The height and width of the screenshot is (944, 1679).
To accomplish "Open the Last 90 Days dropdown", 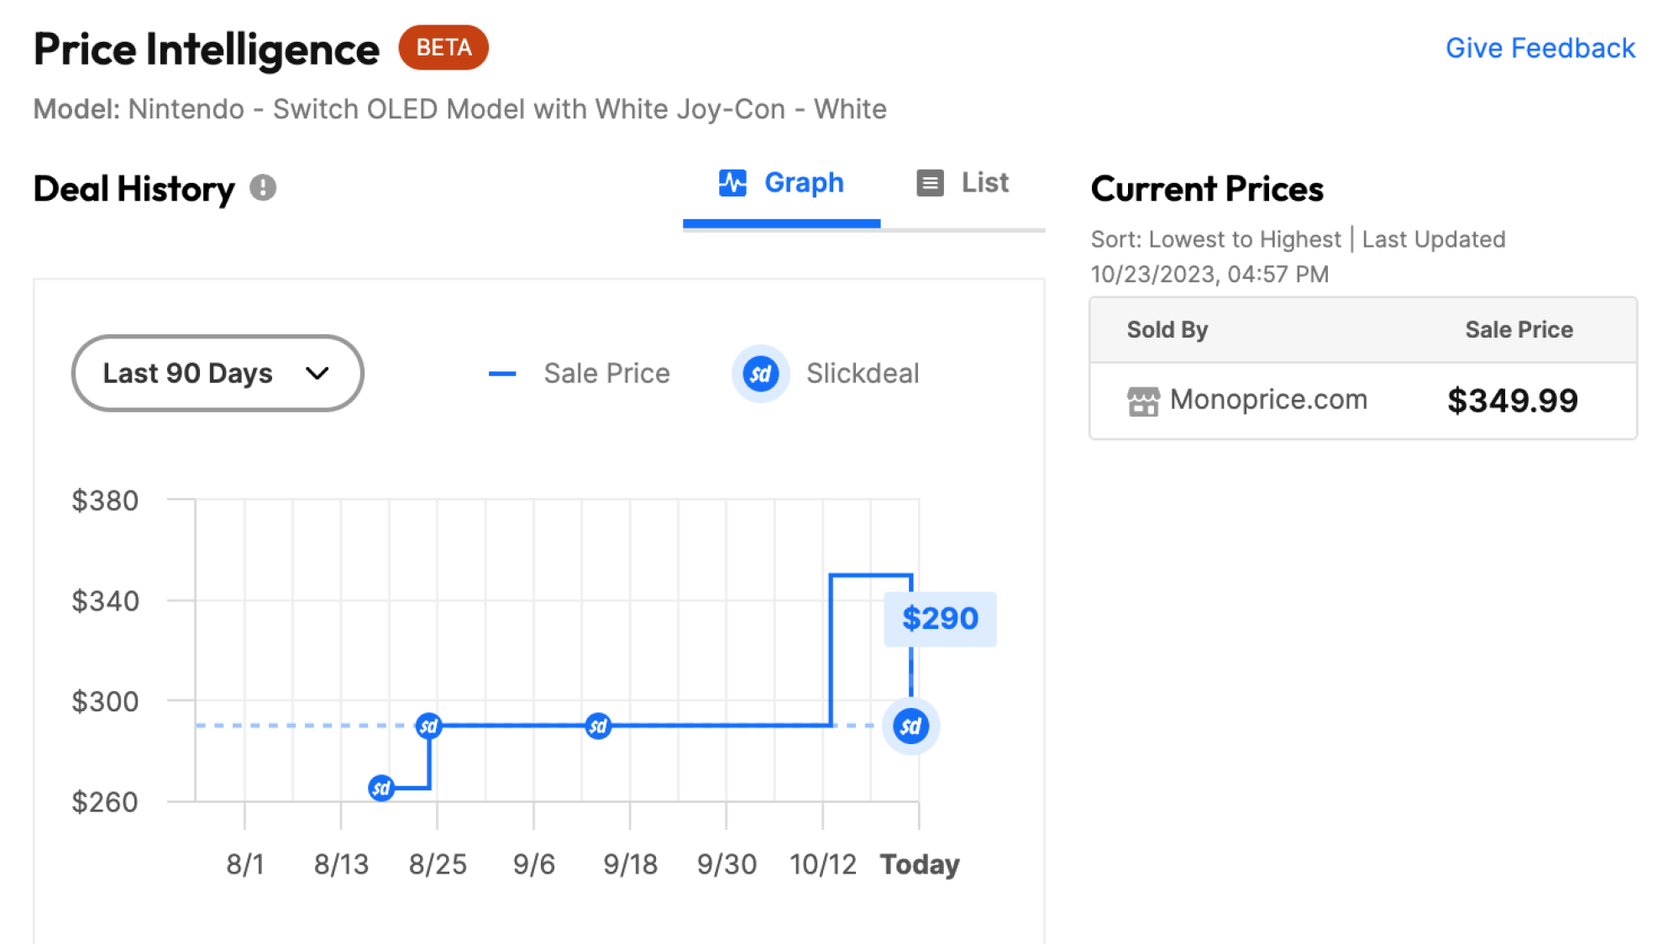I will click(217, 373).
